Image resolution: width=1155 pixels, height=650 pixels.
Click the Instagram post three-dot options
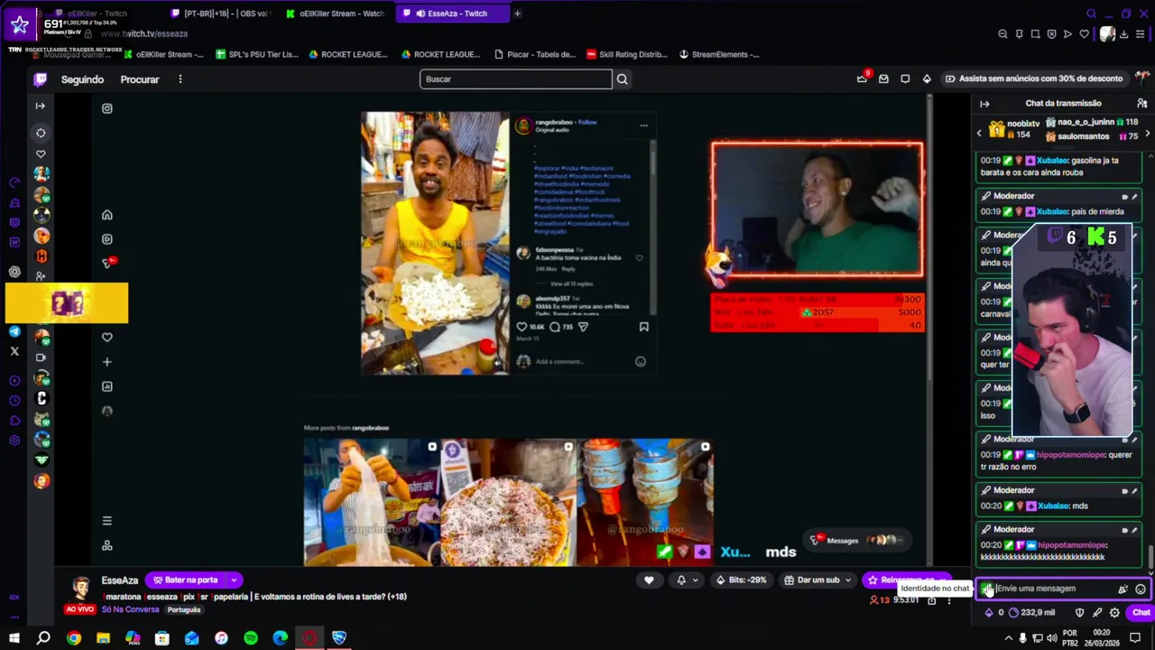(x=643, y=125)
